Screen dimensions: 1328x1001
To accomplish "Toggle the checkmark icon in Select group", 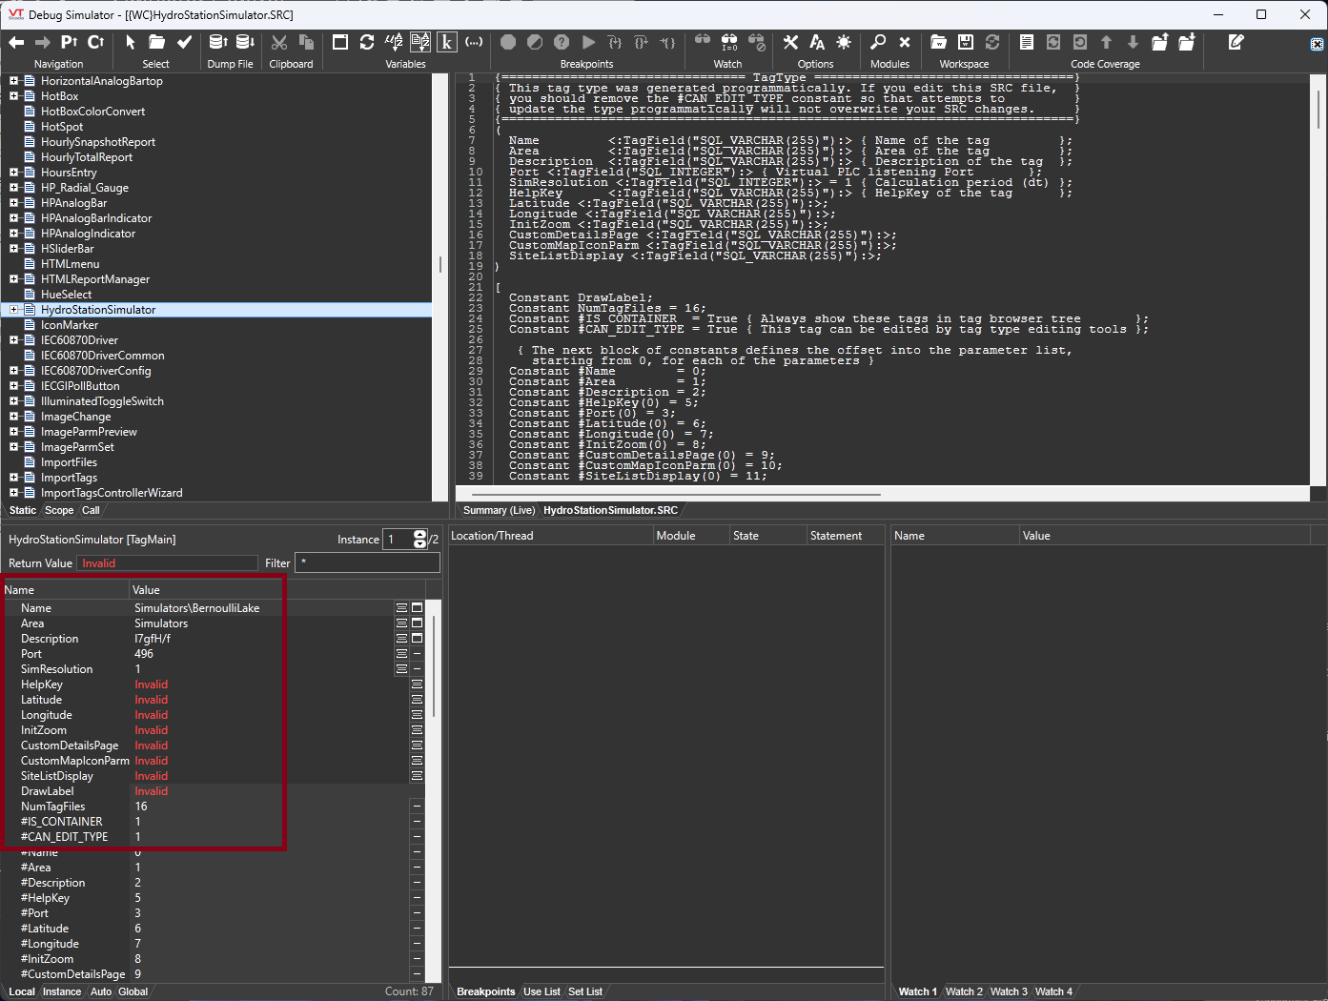I will pyautogui.click(x=185, y=42).
